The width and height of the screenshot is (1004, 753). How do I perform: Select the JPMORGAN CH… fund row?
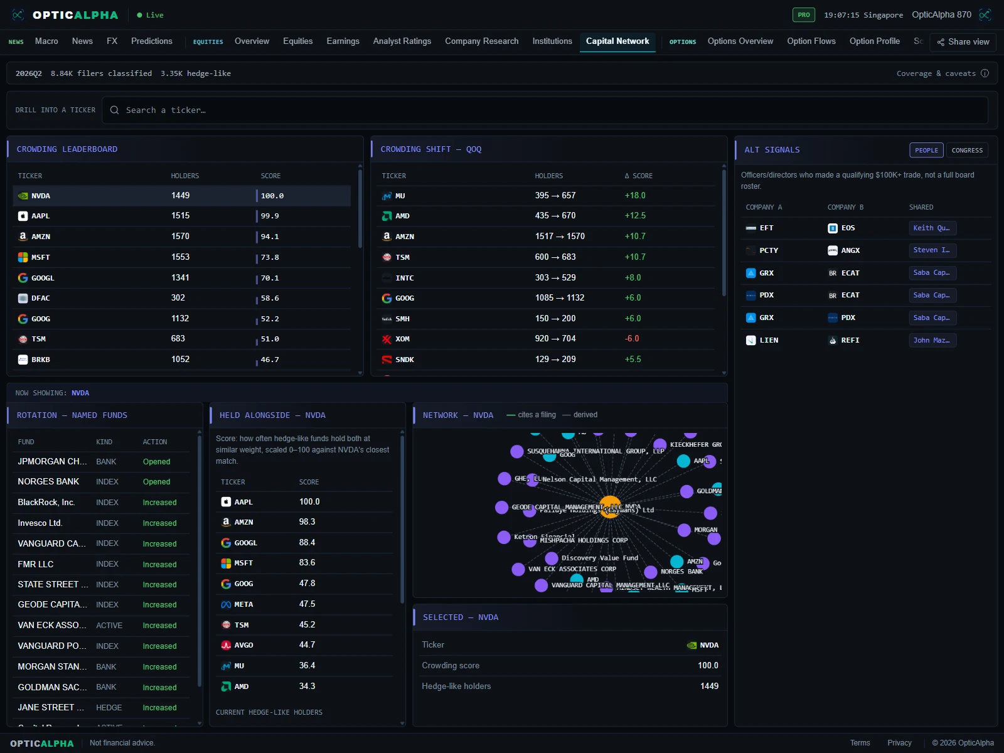(x=101, y=462)
